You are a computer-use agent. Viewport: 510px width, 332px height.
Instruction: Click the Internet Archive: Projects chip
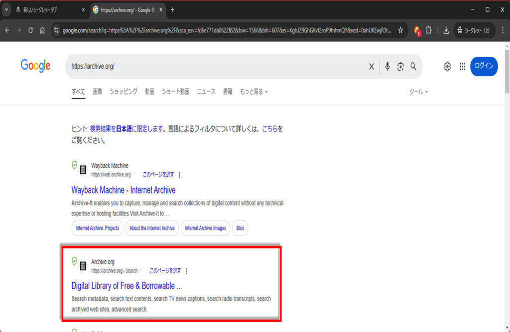(98, 228)
